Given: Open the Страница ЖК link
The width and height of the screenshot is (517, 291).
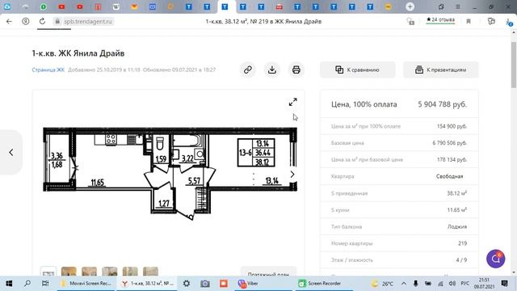Looking at the screenshot, I should [48, 70].
